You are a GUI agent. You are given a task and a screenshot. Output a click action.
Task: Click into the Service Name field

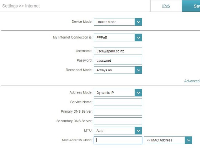pyautogui.click(x=118, y=102)
